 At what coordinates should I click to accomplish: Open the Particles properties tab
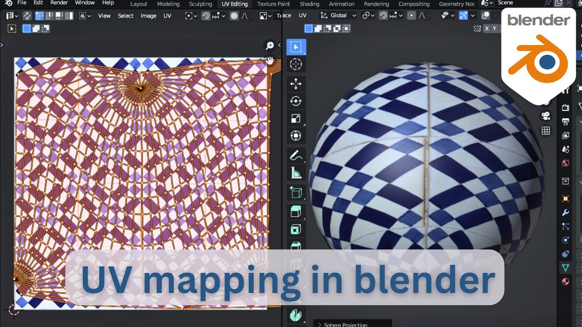[x=566, y=226]
